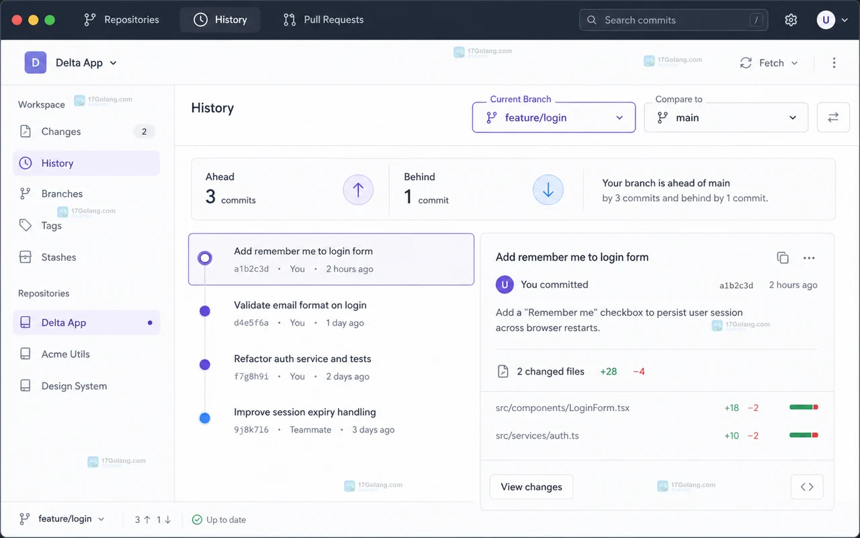Open the status bar feature/login branch switcher
This screenshot has height=538, width=860.
(x=62, y=519)
